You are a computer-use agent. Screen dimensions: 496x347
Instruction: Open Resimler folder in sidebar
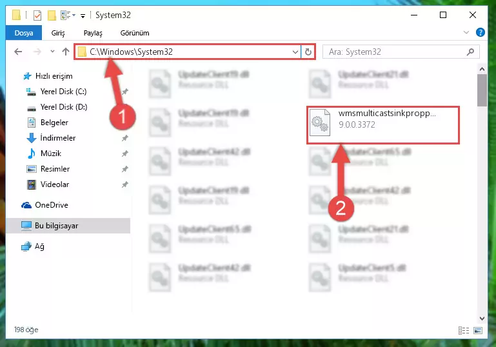[55, 169]
